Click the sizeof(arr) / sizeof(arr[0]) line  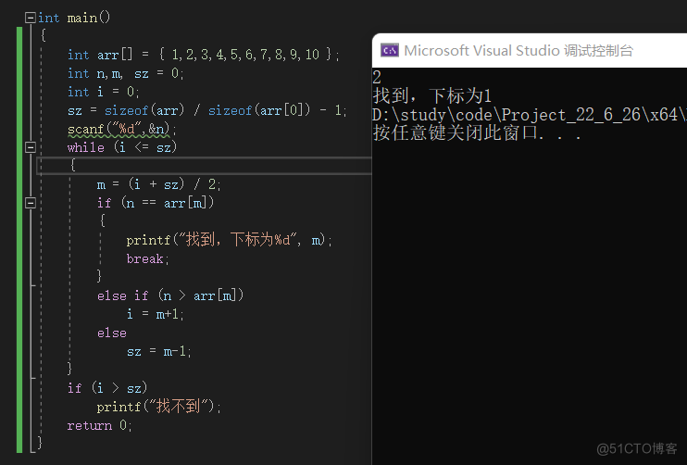coord(207,110)
